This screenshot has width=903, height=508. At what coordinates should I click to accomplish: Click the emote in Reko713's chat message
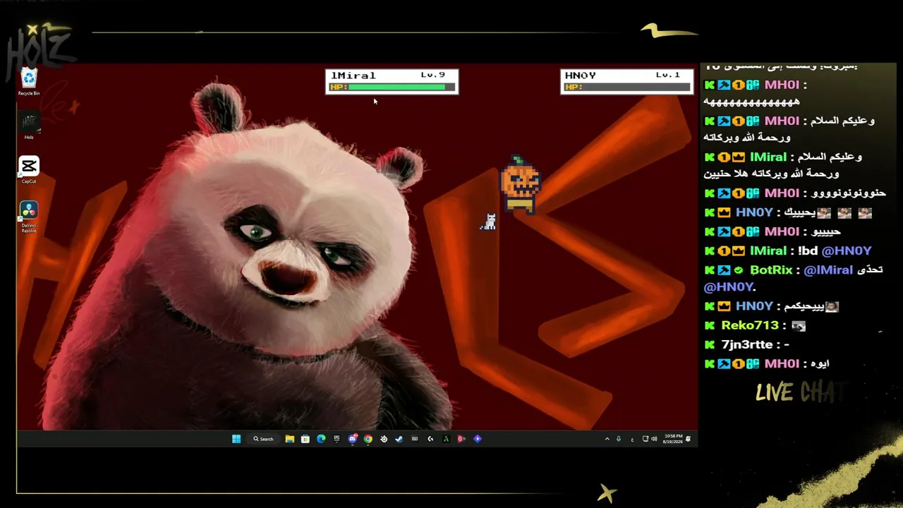799,326
